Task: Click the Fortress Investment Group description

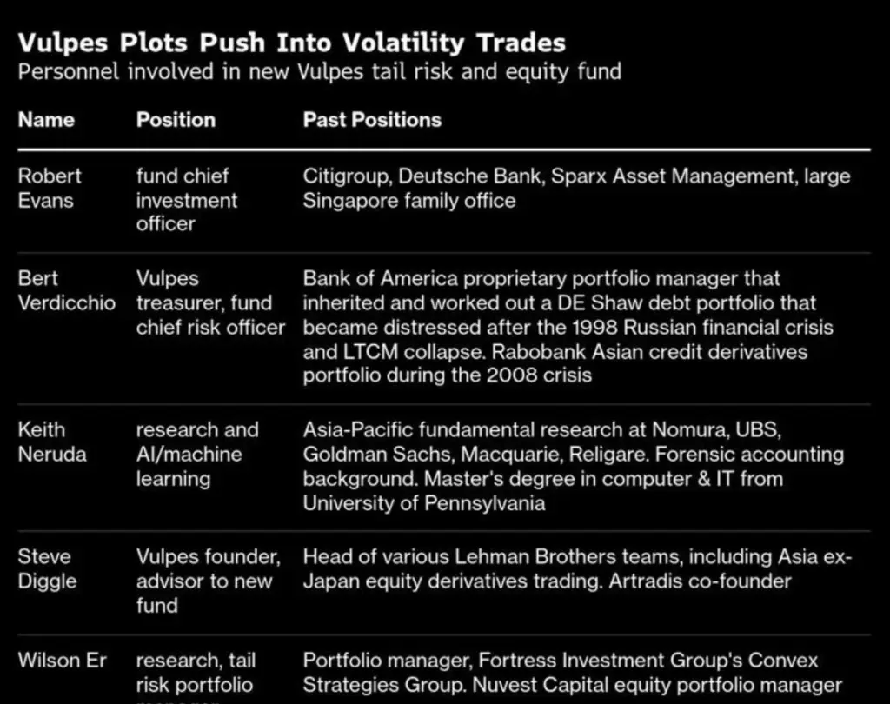Action: point(572,672)
